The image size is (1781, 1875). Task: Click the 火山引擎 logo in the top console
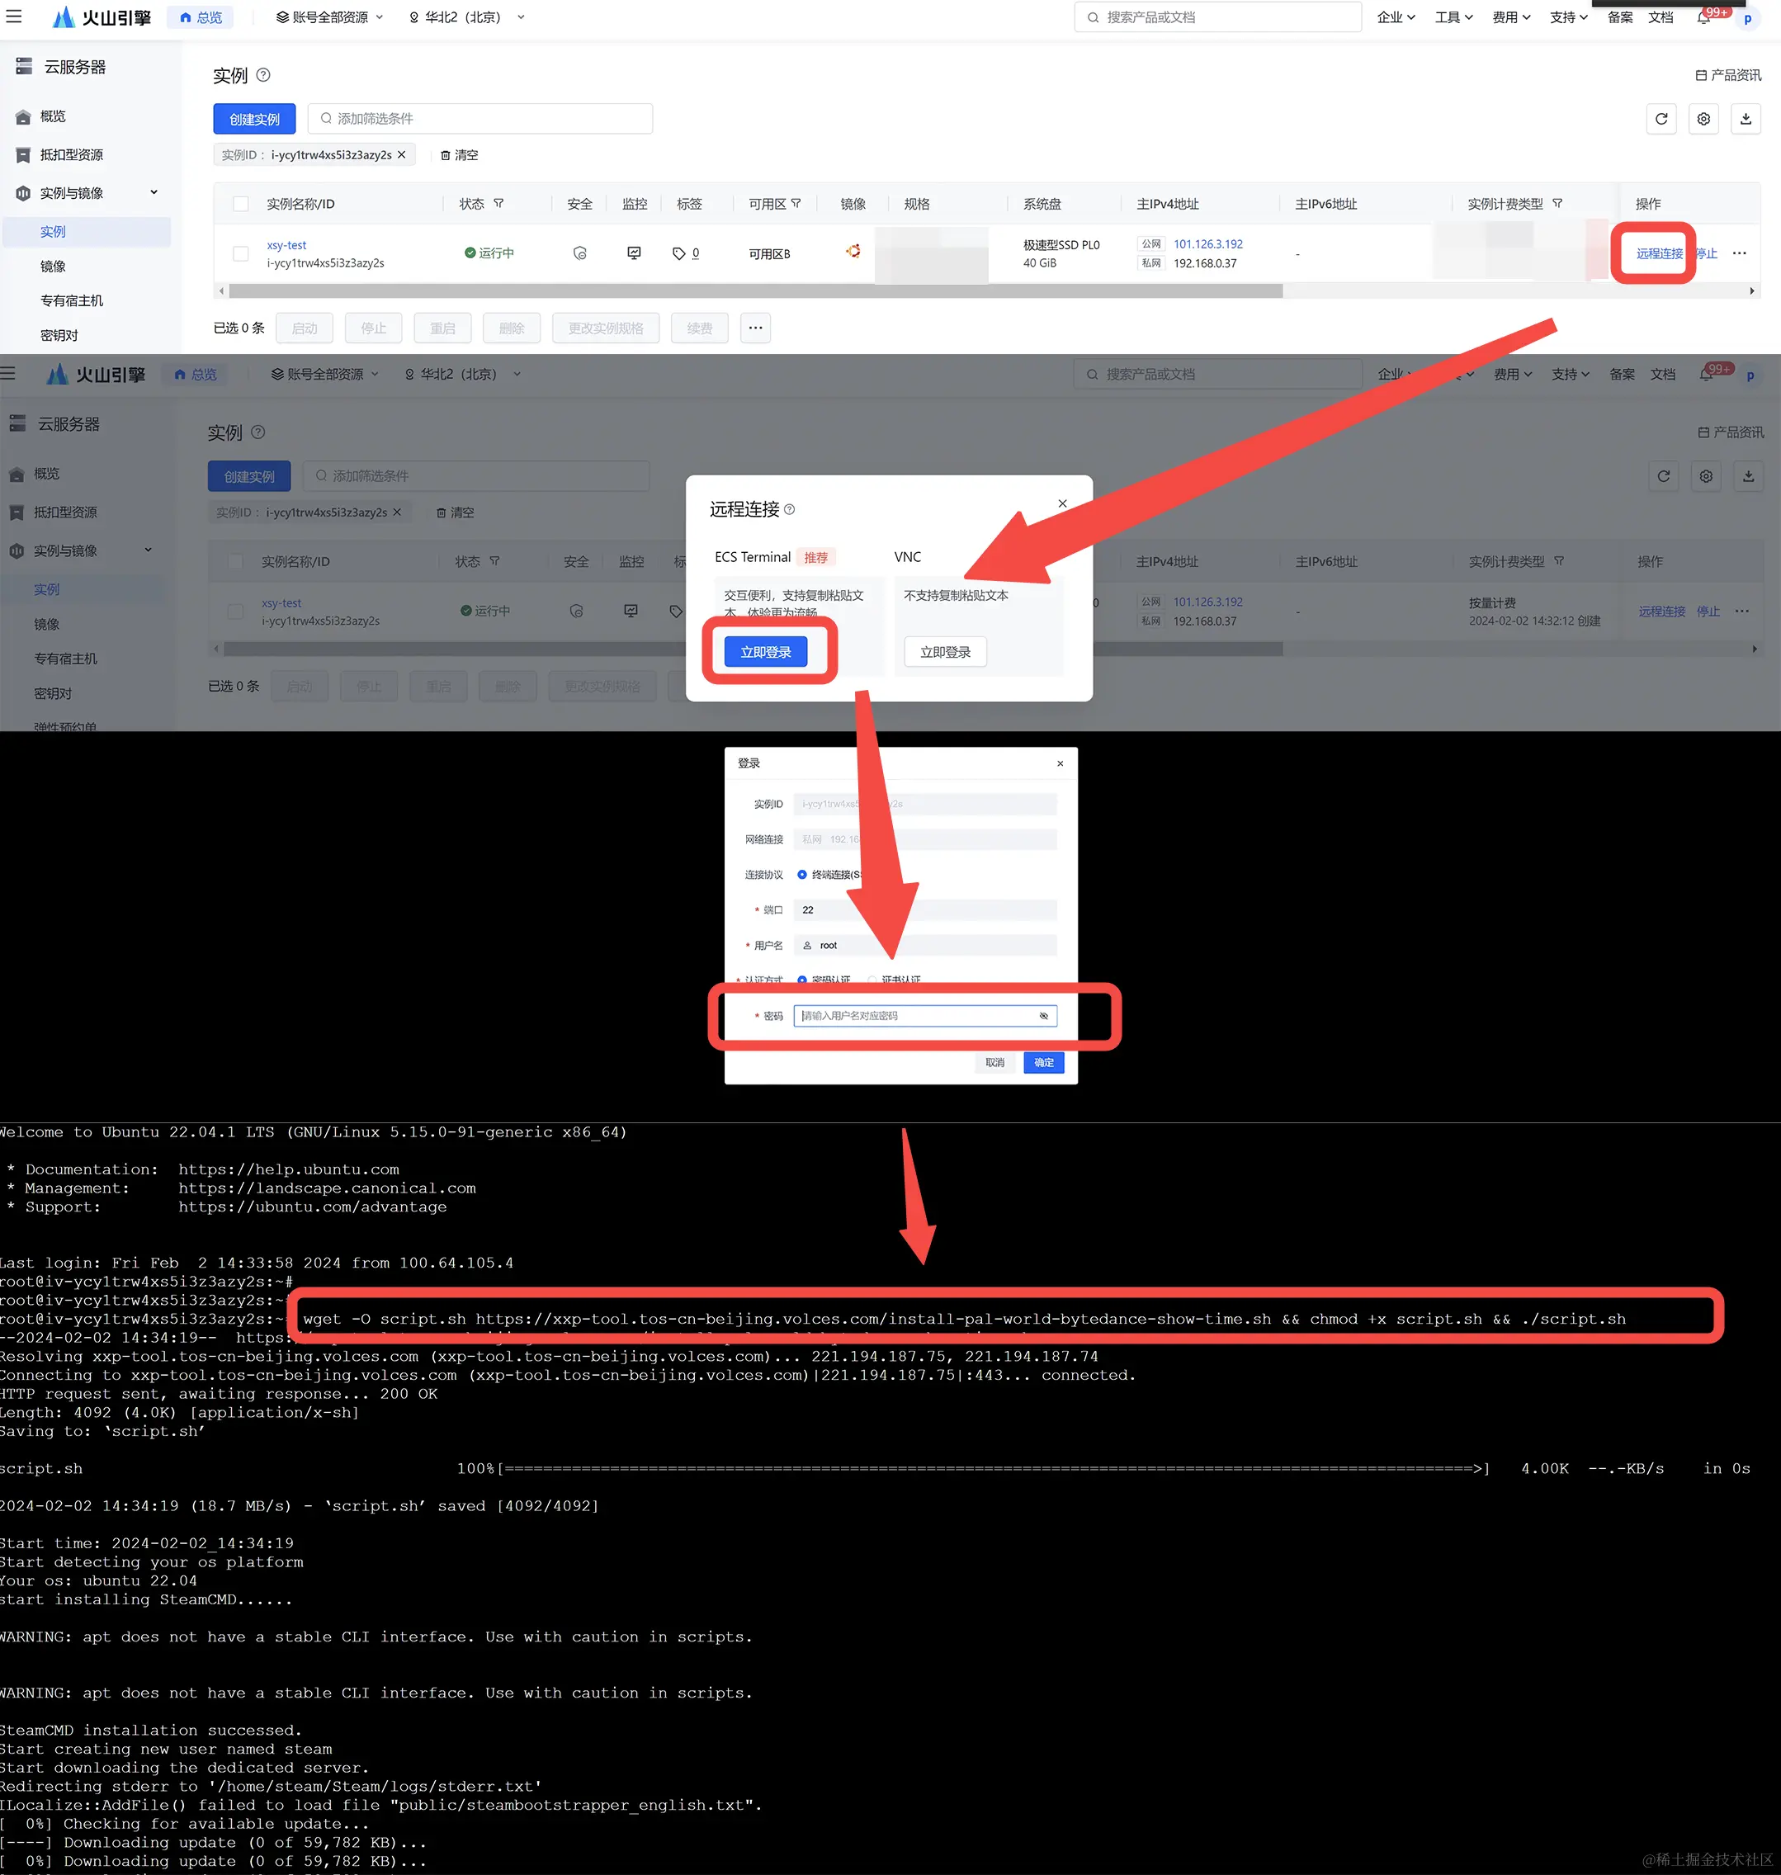101,17
